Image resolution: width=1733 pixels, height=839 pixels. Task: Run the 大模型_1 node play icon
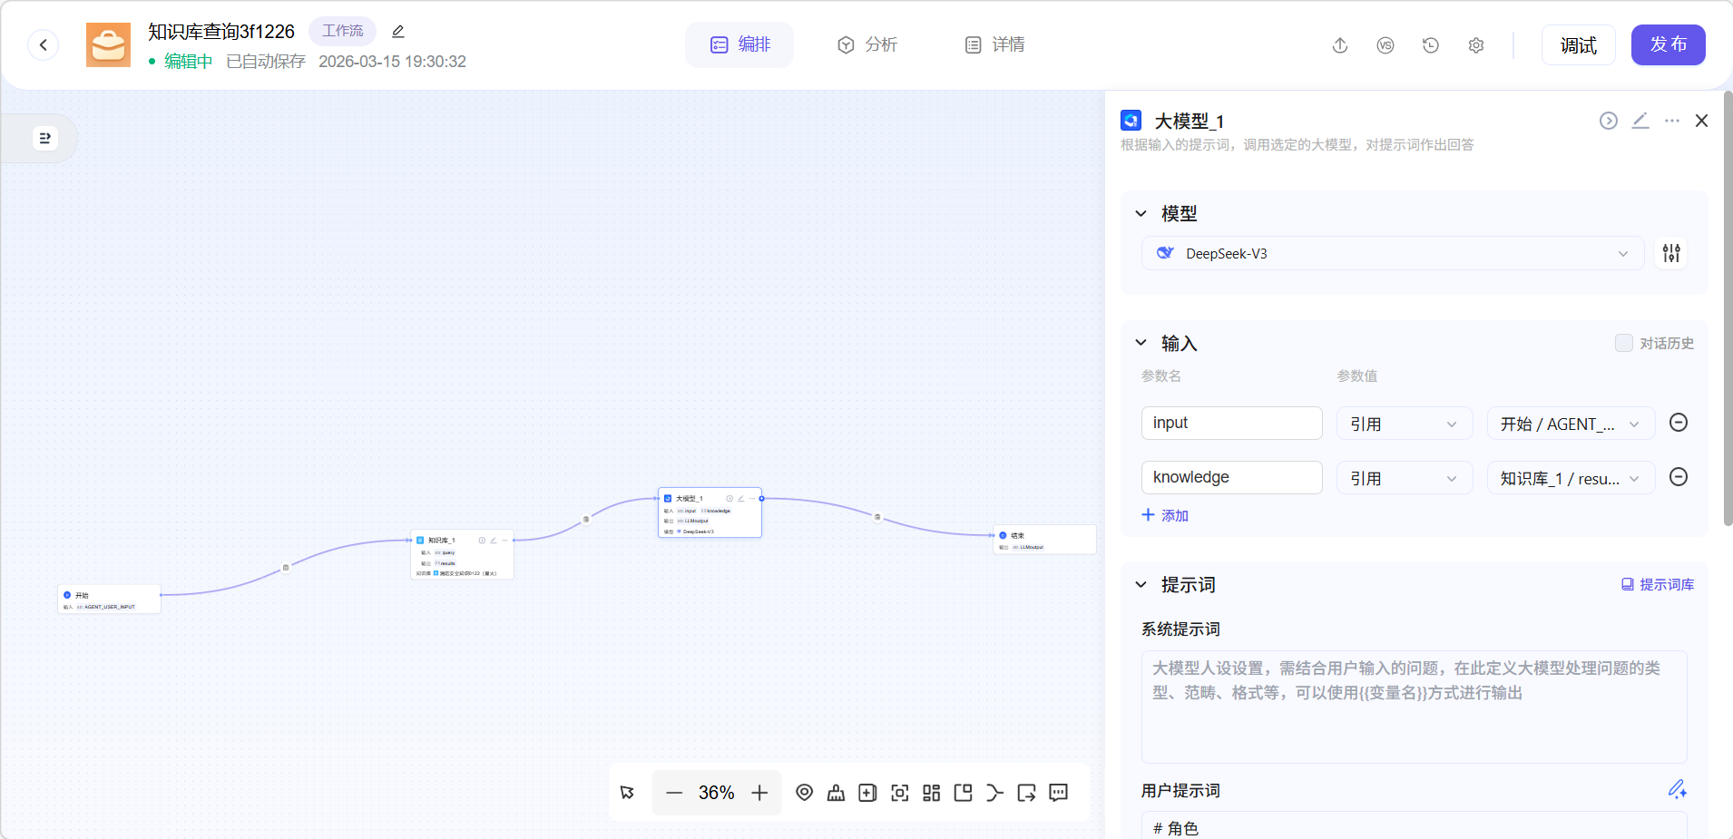[1608, 121]
